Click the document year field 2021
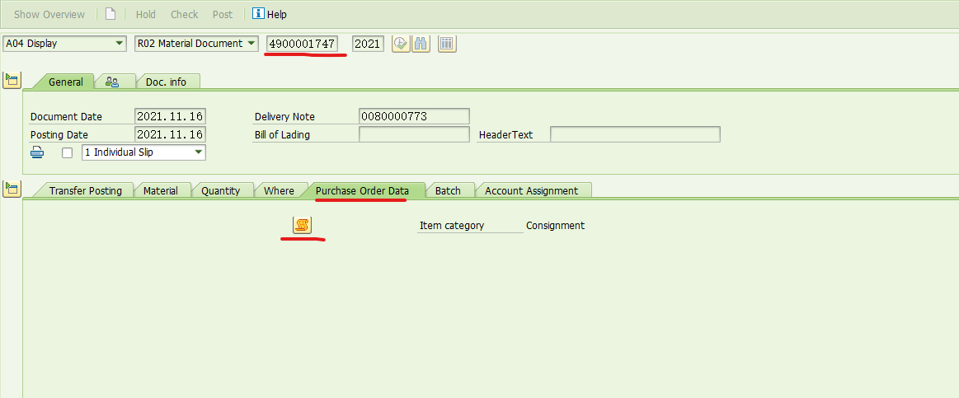The height and width of the screenshot is (398, 959). (369, 44)
